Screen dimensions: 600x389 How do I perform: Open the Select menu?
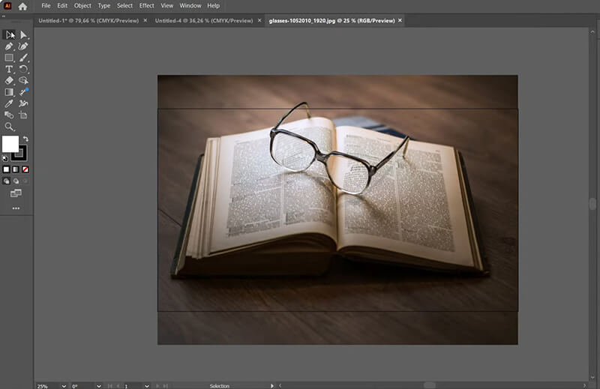(124, 6)
